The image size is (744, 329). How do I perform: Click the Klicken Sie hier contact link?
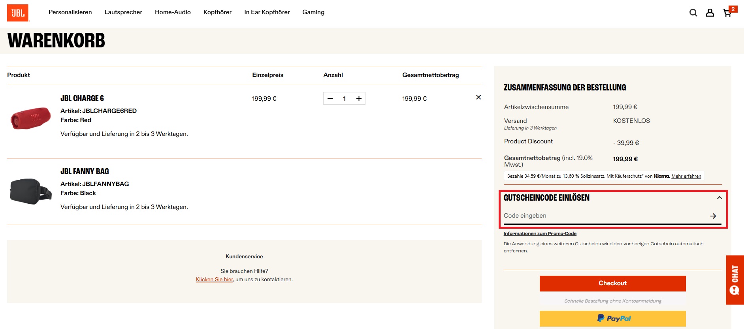click(215, 279)
